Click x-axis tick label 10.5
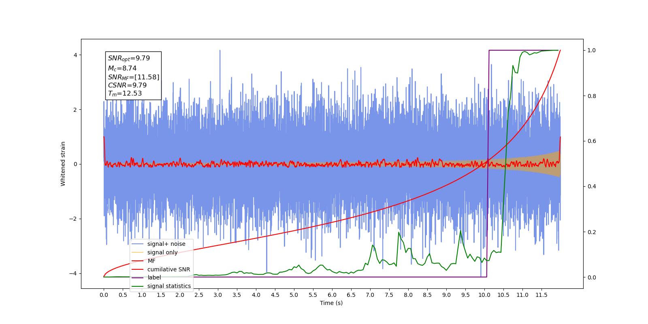 pos(503,295)
